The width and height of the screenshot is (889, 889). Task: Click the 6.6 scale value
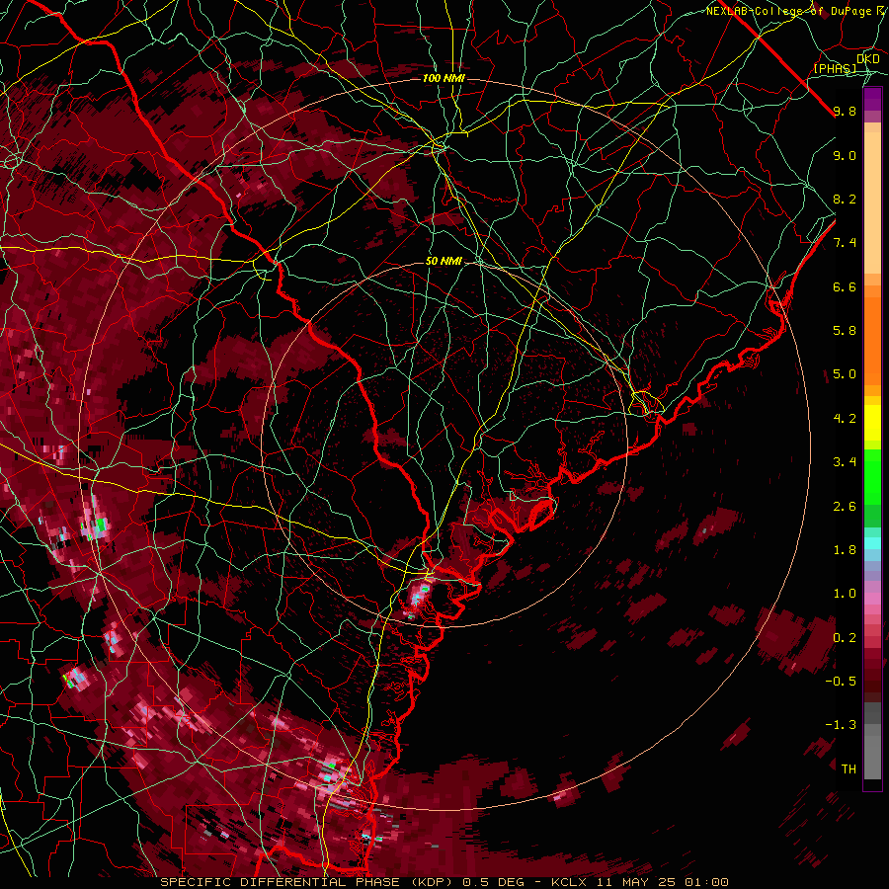(x=845, y=286)
